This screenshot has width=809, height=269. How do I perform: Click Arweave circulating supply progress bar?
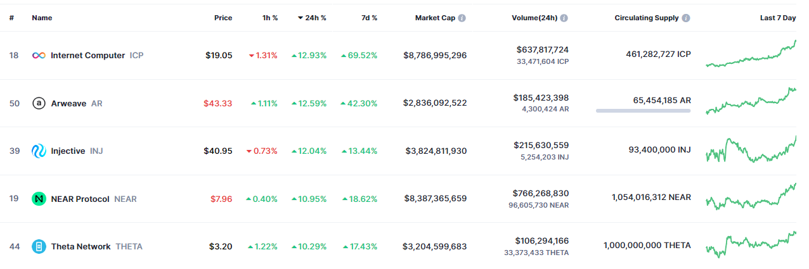pos(643,111)
